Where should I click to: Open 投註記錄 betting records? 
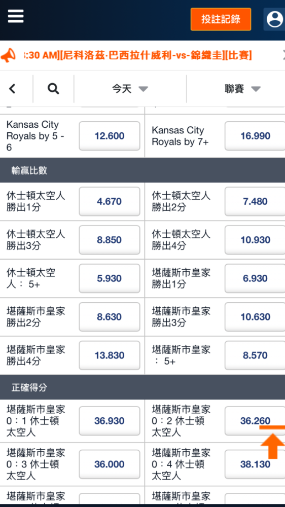[221, 19]
